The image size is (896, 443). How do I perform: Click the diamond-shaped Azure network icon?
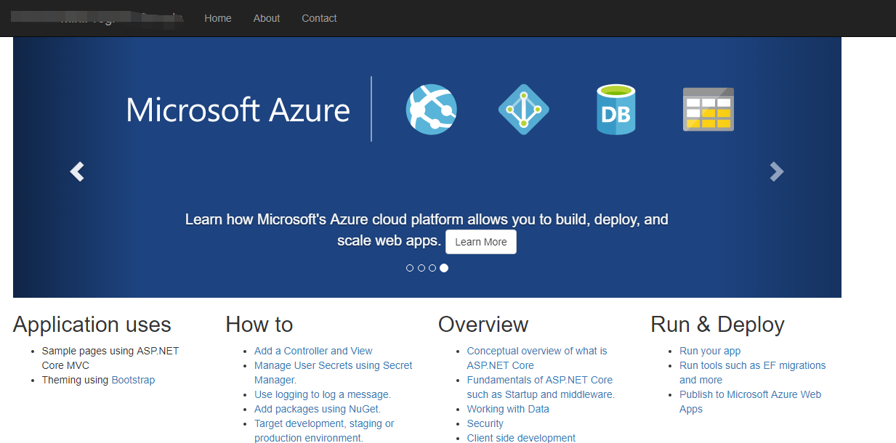(523, 110)
